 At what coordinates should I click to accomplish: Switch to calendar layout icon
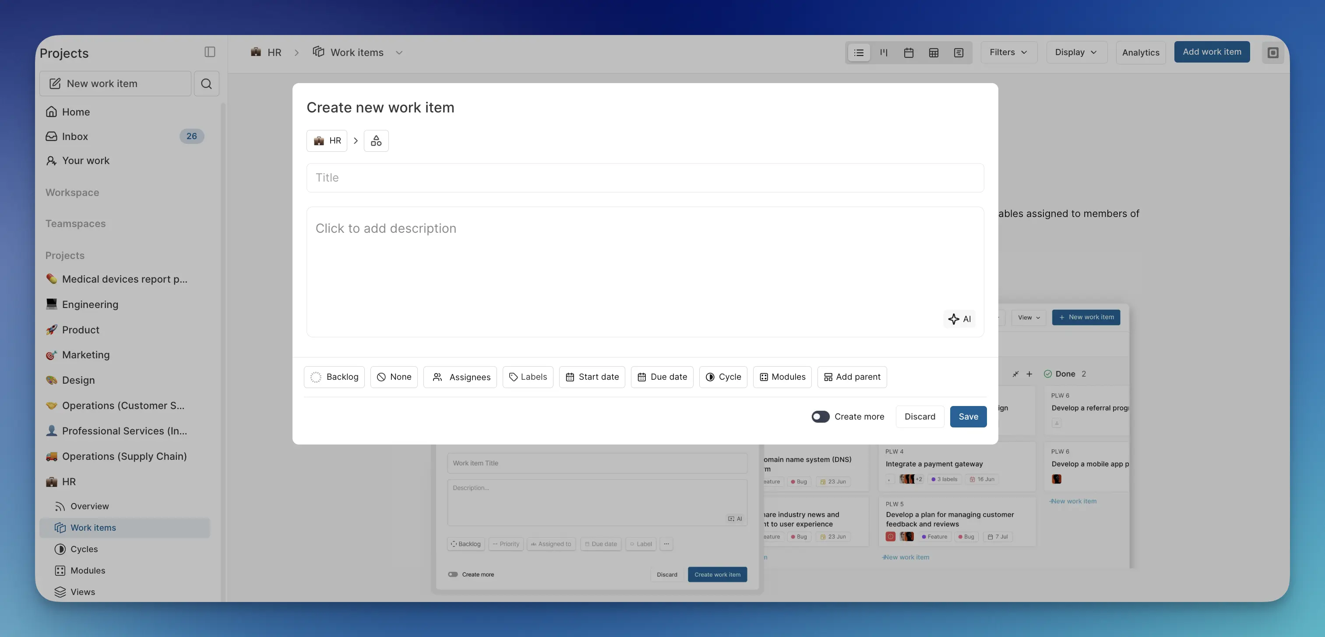(909, 52)
